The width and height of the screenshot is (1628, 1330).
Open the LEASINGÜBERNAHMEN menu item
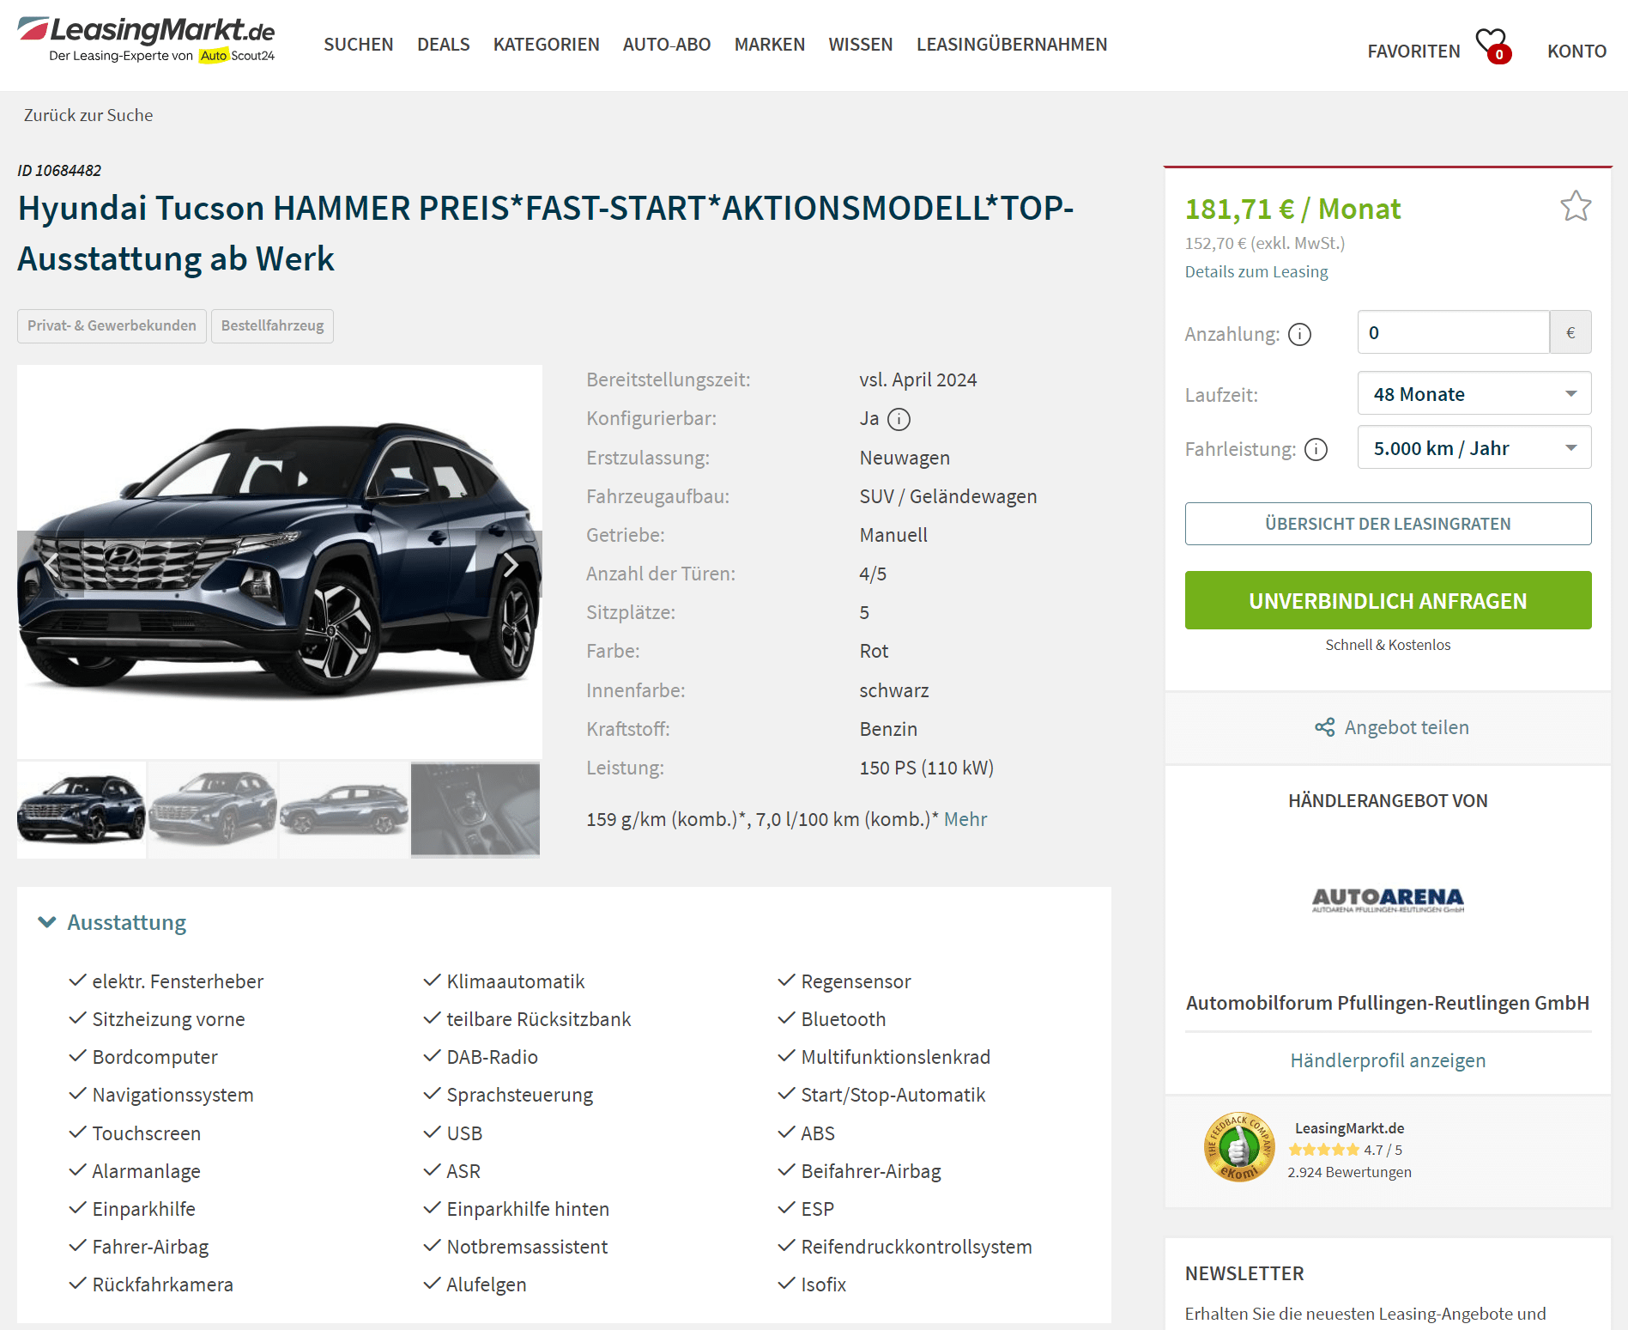1011,45
